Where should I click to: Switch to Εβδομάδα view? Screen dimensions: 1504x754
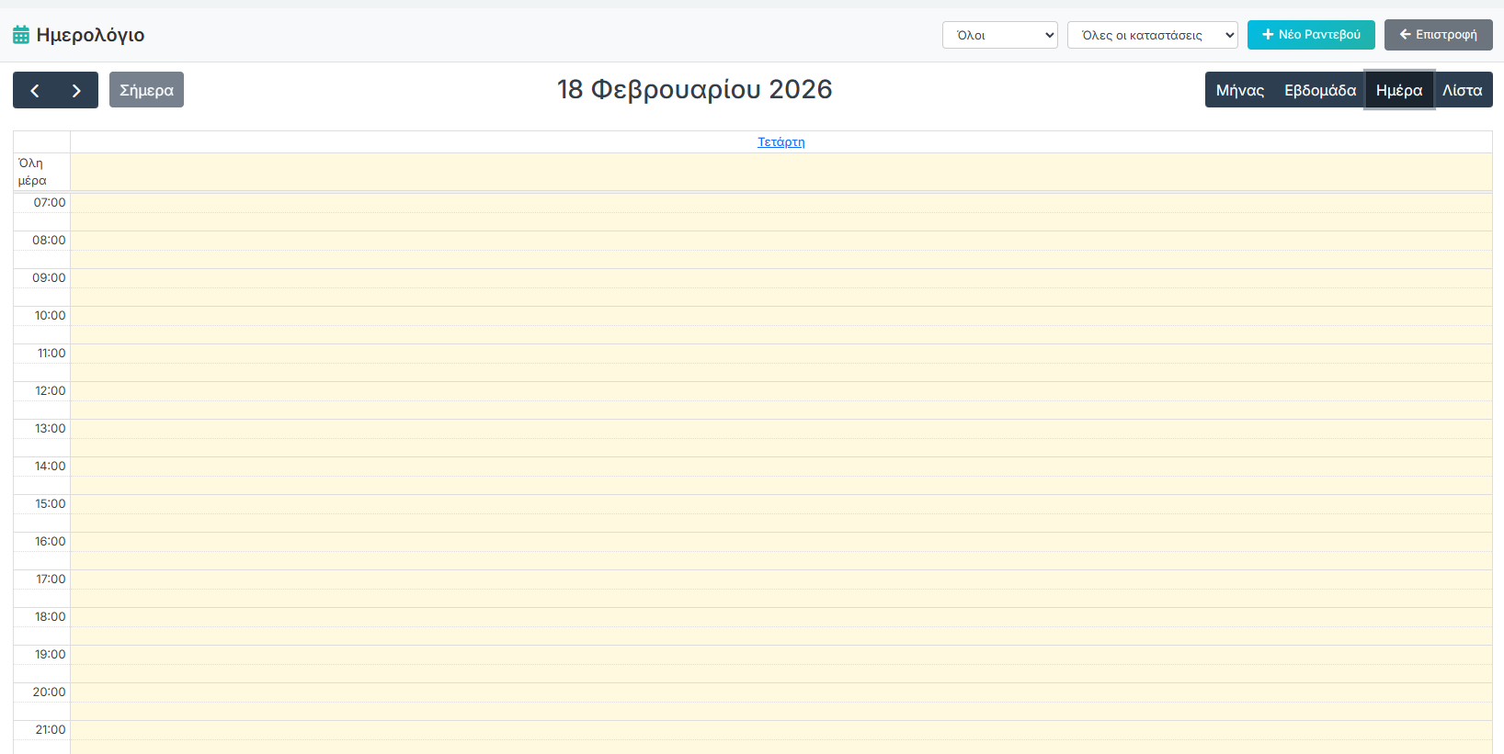(1319, 90)
